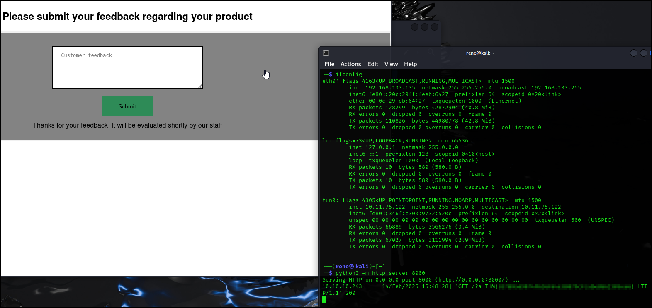Click the ifconfig command in terminal
The height and width of the screenshot is (308, 652).
pyautogui.click(x=348, y=75)
